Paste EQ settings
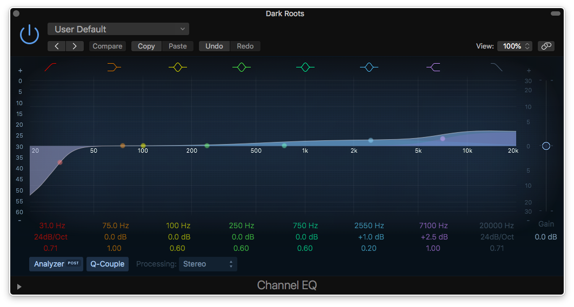 [x=177, y=46]
